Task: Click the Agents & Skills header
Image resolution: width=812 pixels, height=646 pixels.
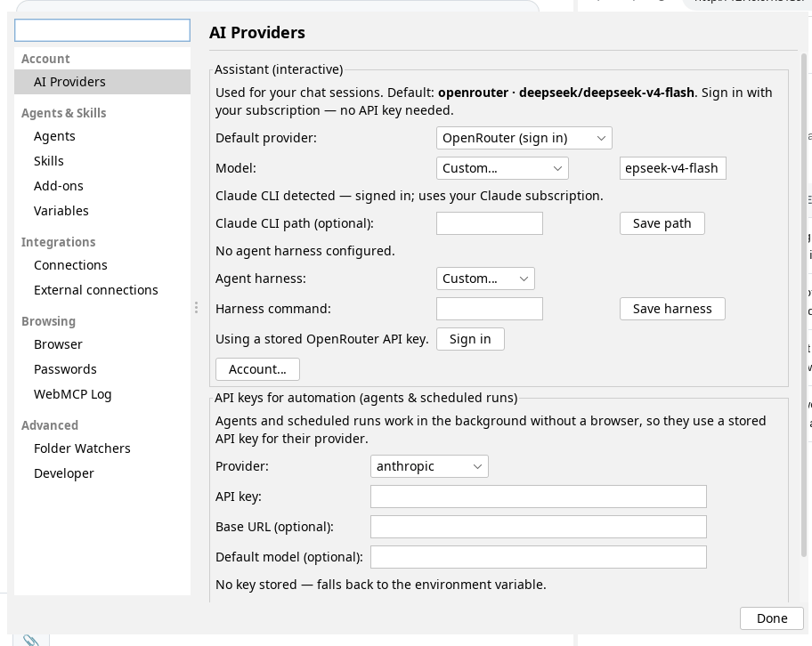Action: tap(64, 113)
